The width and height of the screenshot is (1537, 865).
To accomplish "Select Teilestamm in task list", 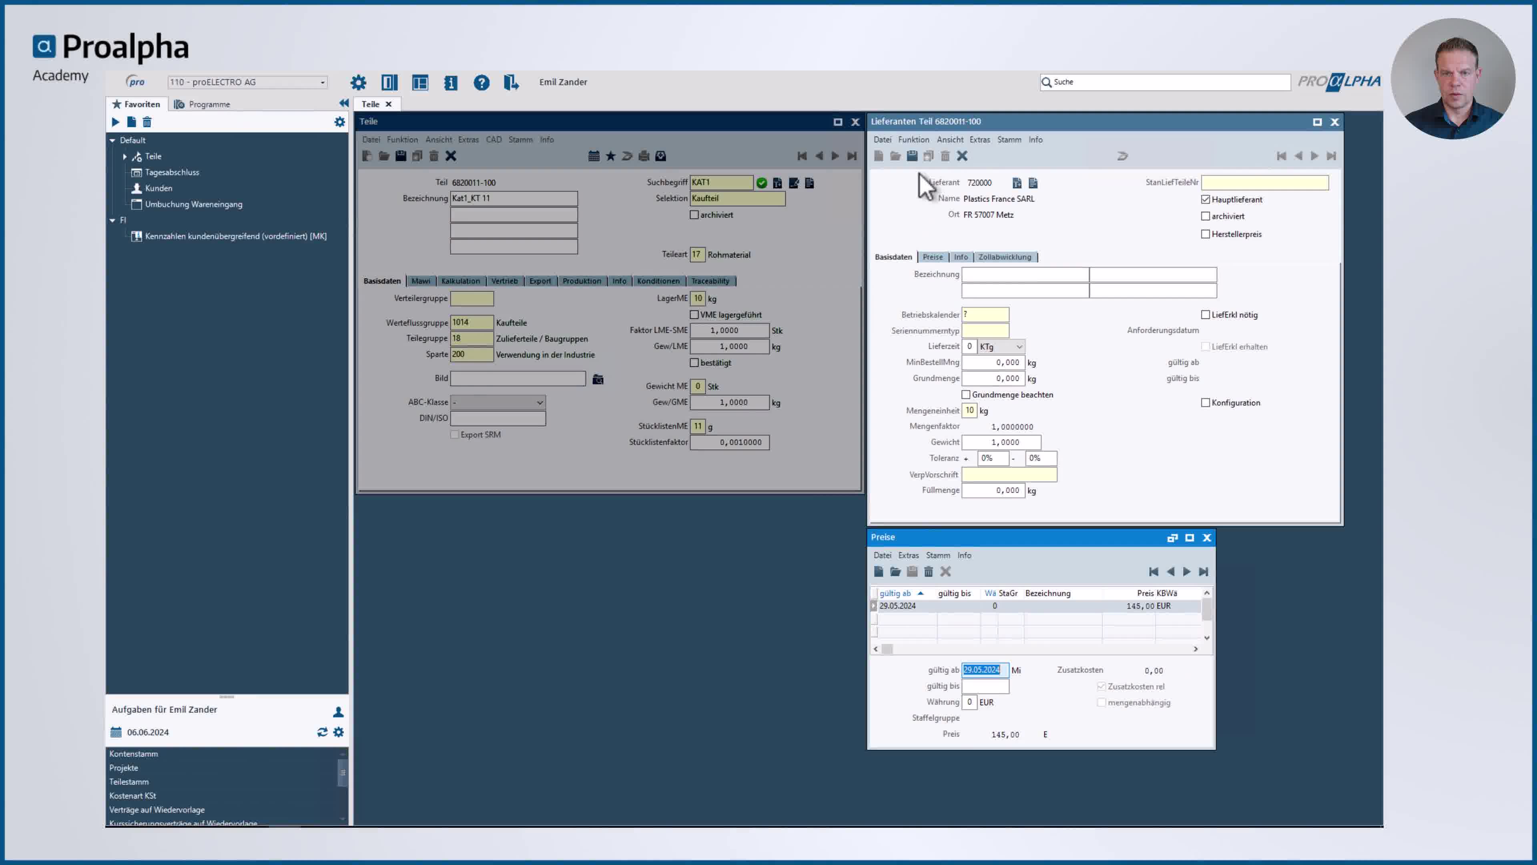I will tap(129, 781).
